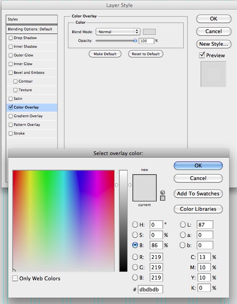
Task: Enable the Gradient Overlay checkbox
Action: point(11,116)
